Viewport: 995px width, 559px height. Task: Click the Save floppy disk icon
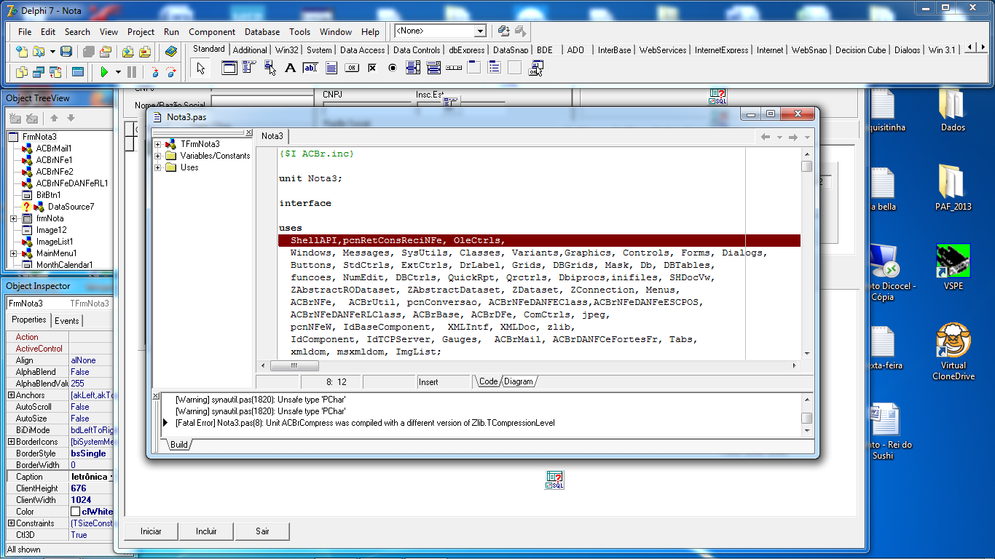66,52
